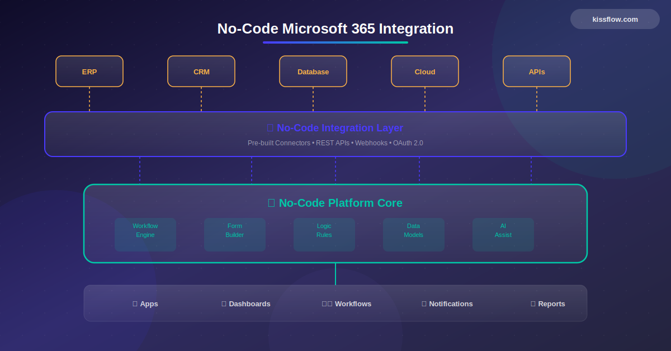Select the Database source box
The width and height of the screenshot is (671, 351).
point(313,72)
